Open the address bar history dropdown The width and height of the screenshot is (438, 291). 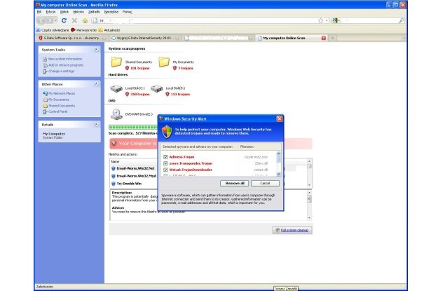coord(327,21)
